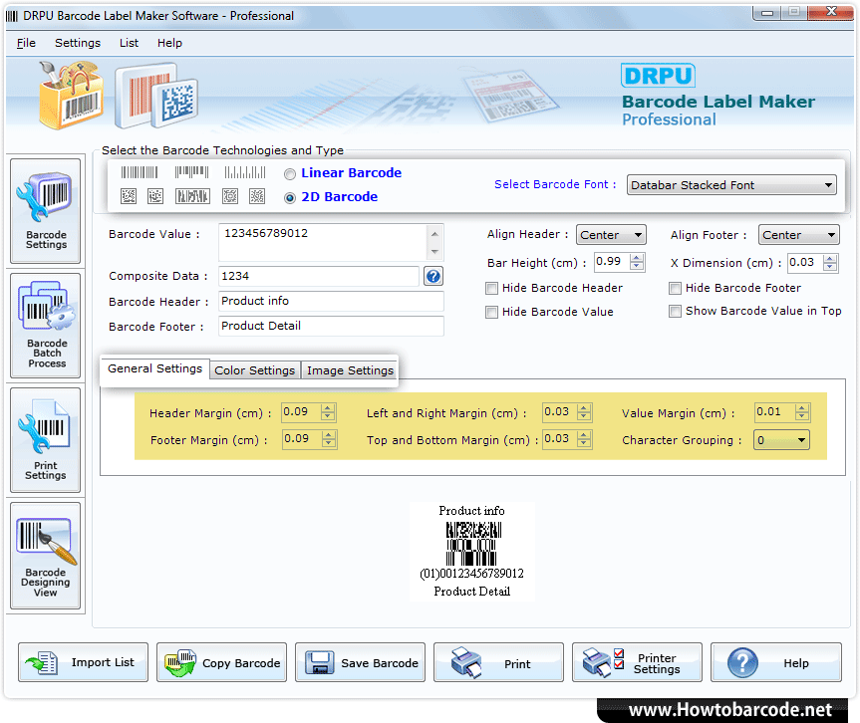The height and width of the screenshot is (723, 860).
Task: Adjust the Value Margin spinner
Action: pyautogui.click(x=802, y=412)
